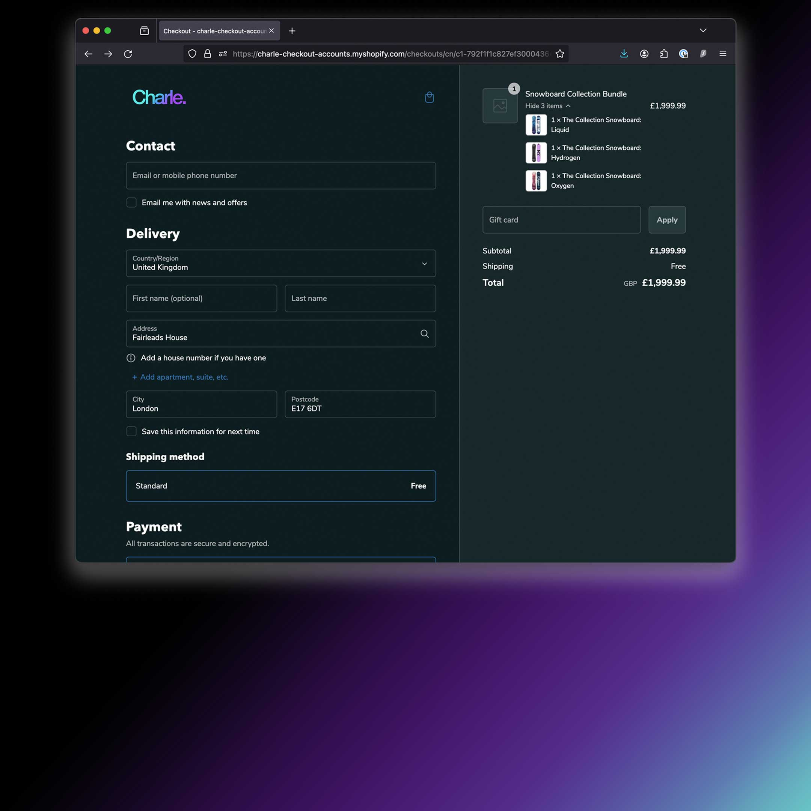Select the Checkout browser tab
Screen dimensions: 811x811
214,31
